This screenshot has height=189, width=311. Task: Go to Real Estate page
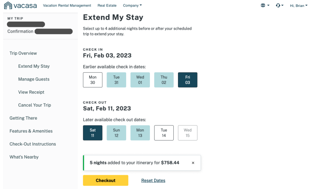tap(107, 5)
